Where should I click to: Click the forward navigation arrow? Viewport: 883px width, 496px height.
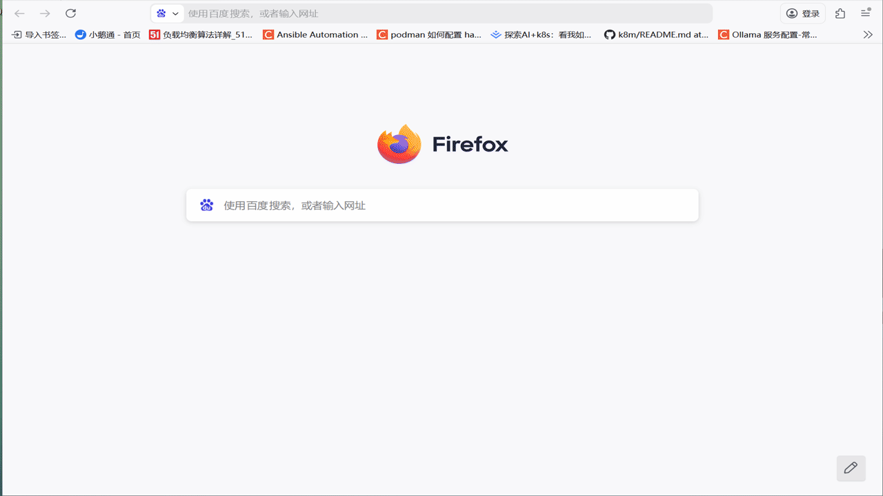[45, 13]
